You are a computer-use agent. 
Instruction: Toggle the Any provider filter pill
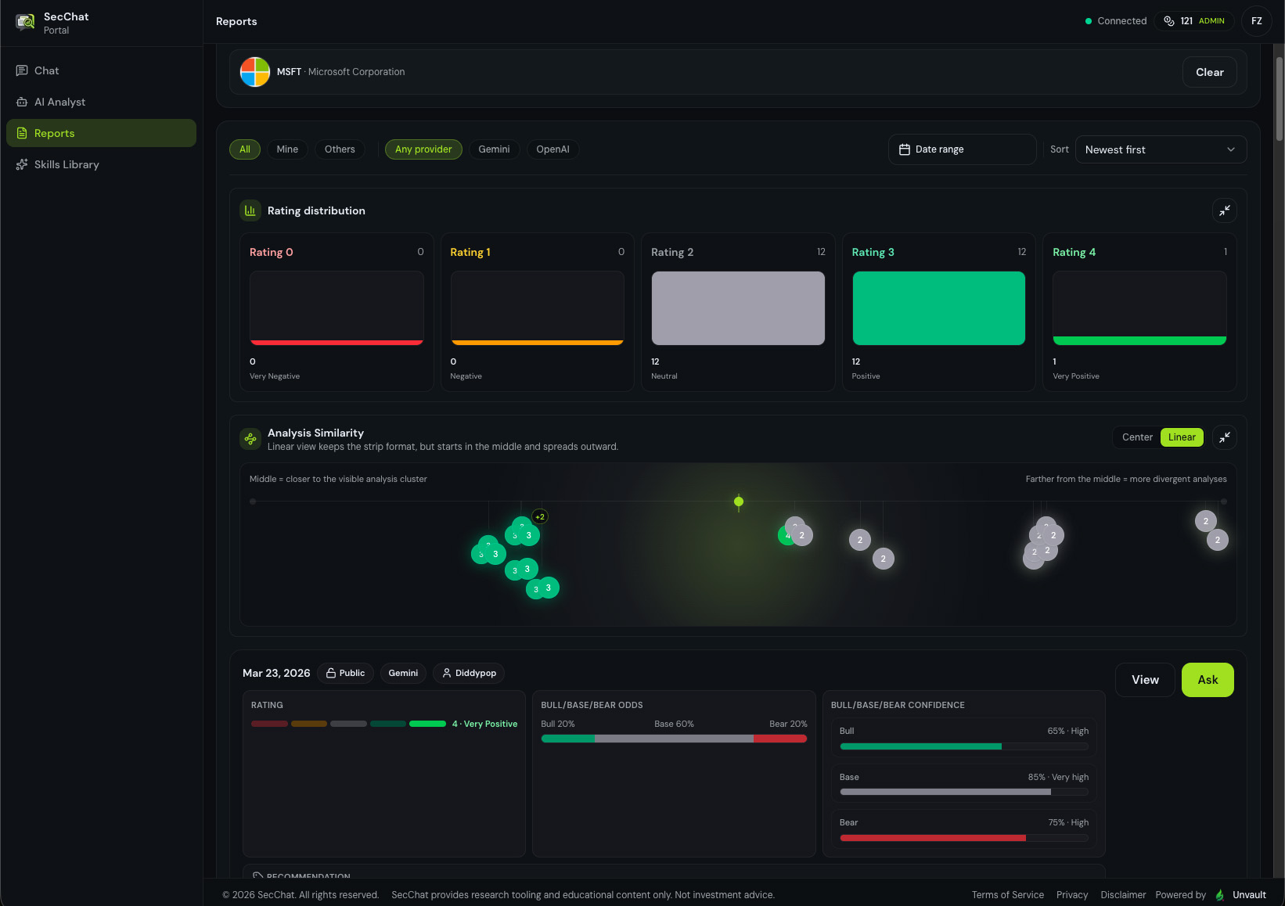(423, 149)
